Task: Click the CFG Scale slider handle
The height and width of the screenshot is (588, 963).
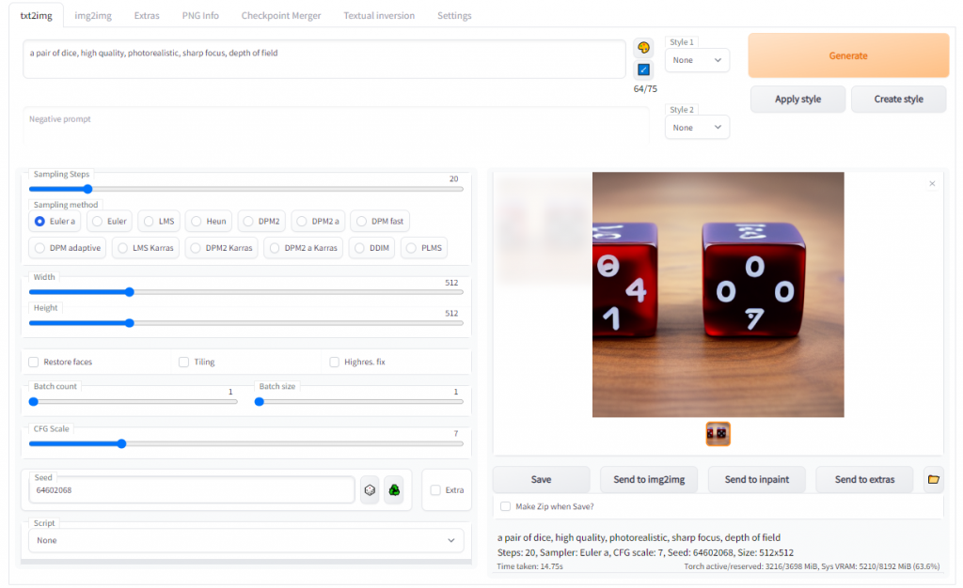Action: (x=121, y=444)
